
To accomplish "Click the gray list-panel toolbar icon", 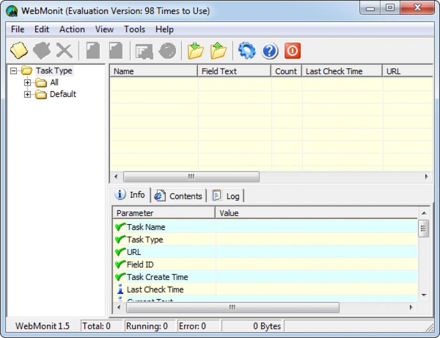I will [x=144, y=52].
